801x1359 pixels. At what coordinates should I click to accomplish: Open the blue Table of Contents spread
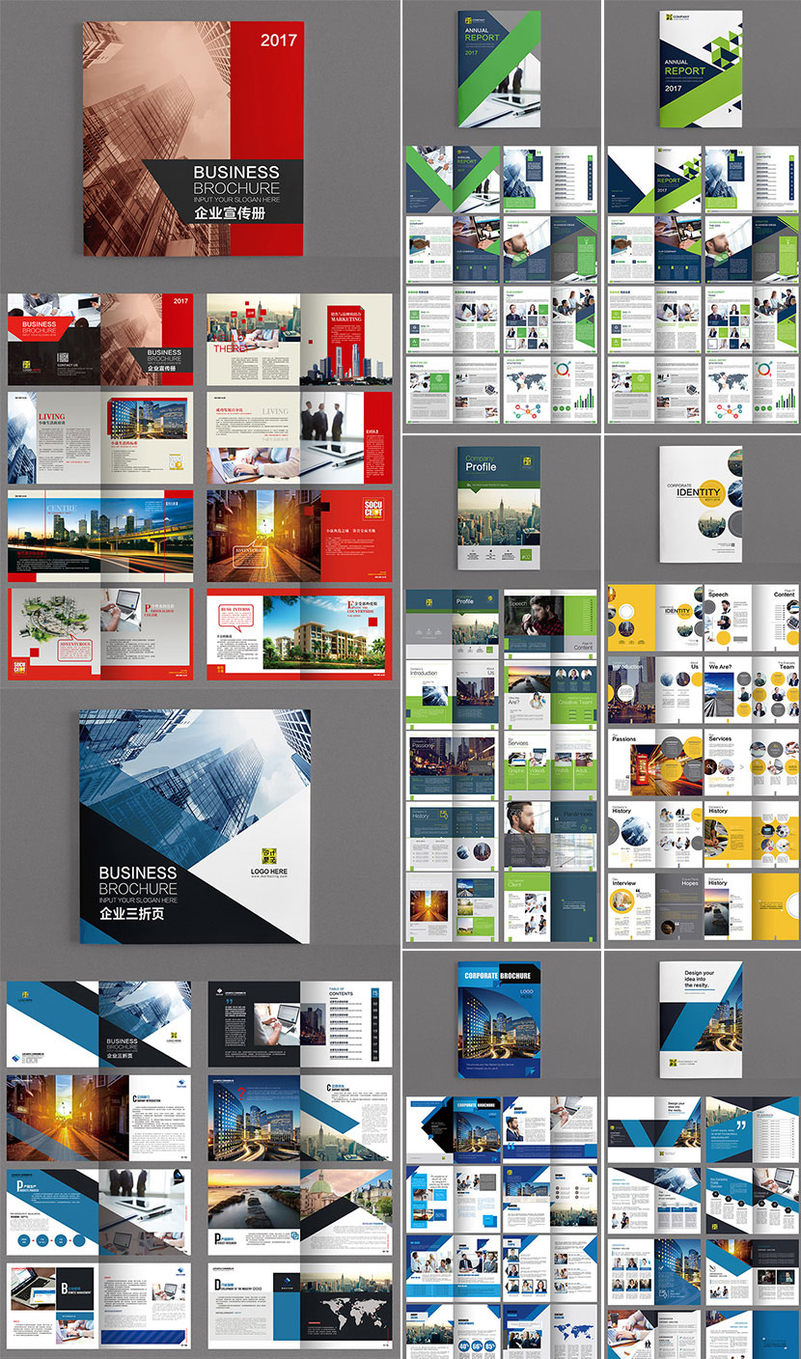300,1024
